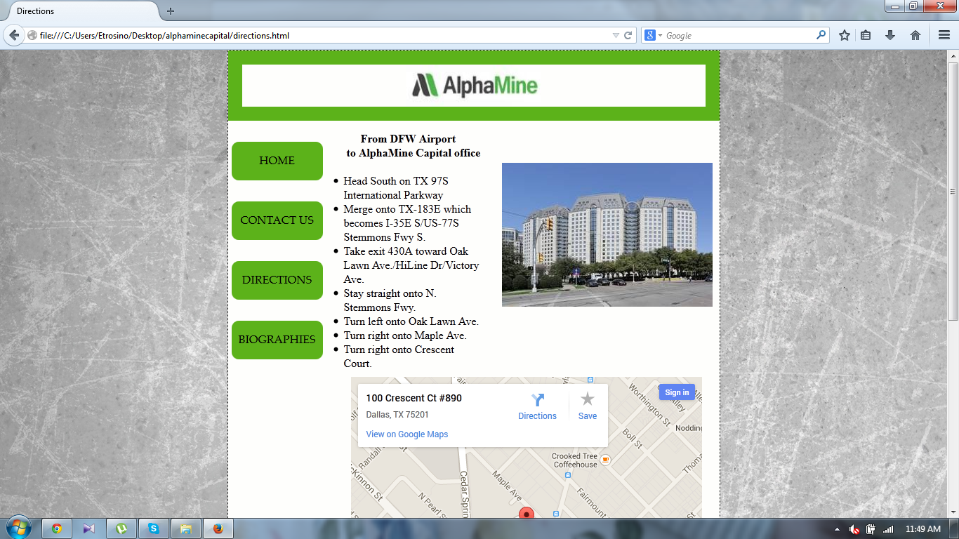Screen dimensions: 959x539
Task: Open the Windows Start button
Action: coord(18,528)
